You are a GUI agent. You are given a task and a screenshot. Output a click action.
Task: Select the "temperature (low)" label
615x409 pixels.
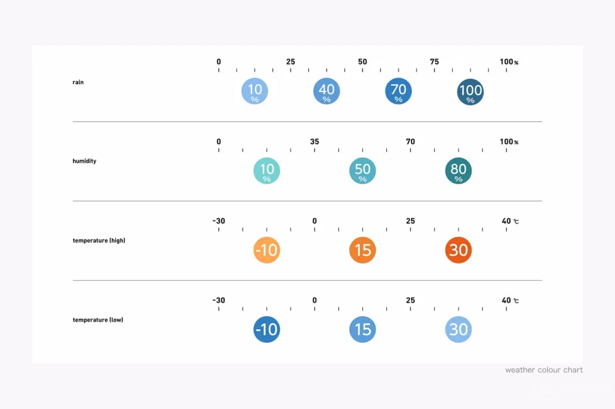pyautogui.click(x=98, y=320)
